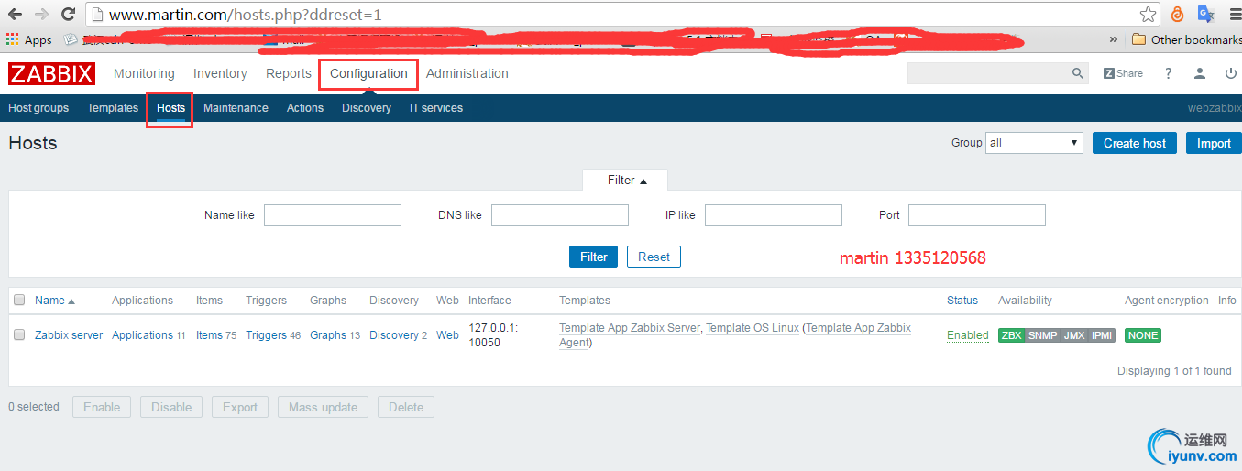Go to the Maintenance submenu
The height and width of the screenshot is (471, 1242).
(236, 108)
